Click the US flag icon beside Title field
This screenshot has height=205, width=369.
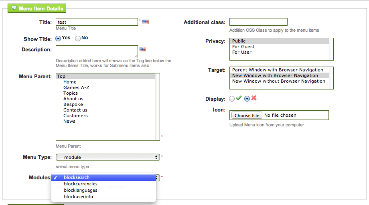[146, 22]
